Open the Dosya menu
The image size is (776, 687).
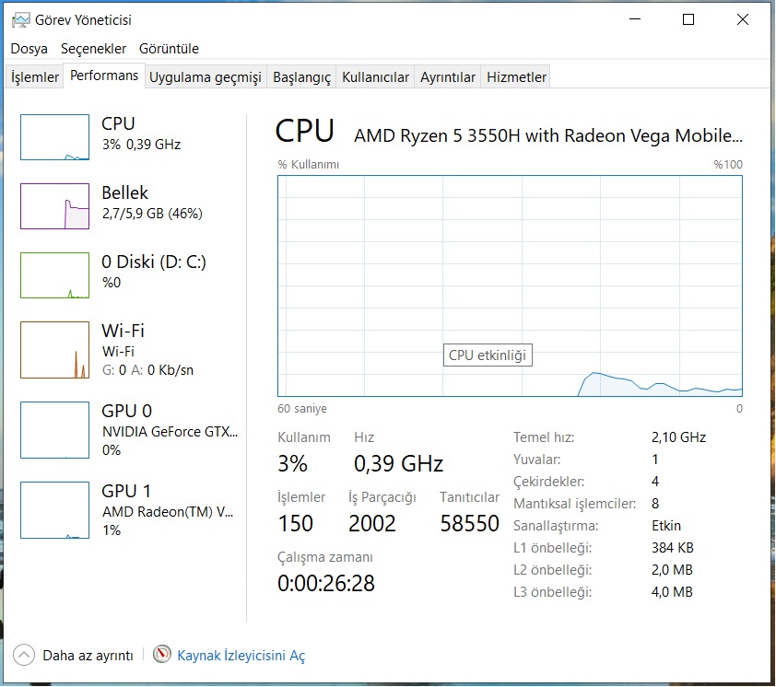[29, 49]
